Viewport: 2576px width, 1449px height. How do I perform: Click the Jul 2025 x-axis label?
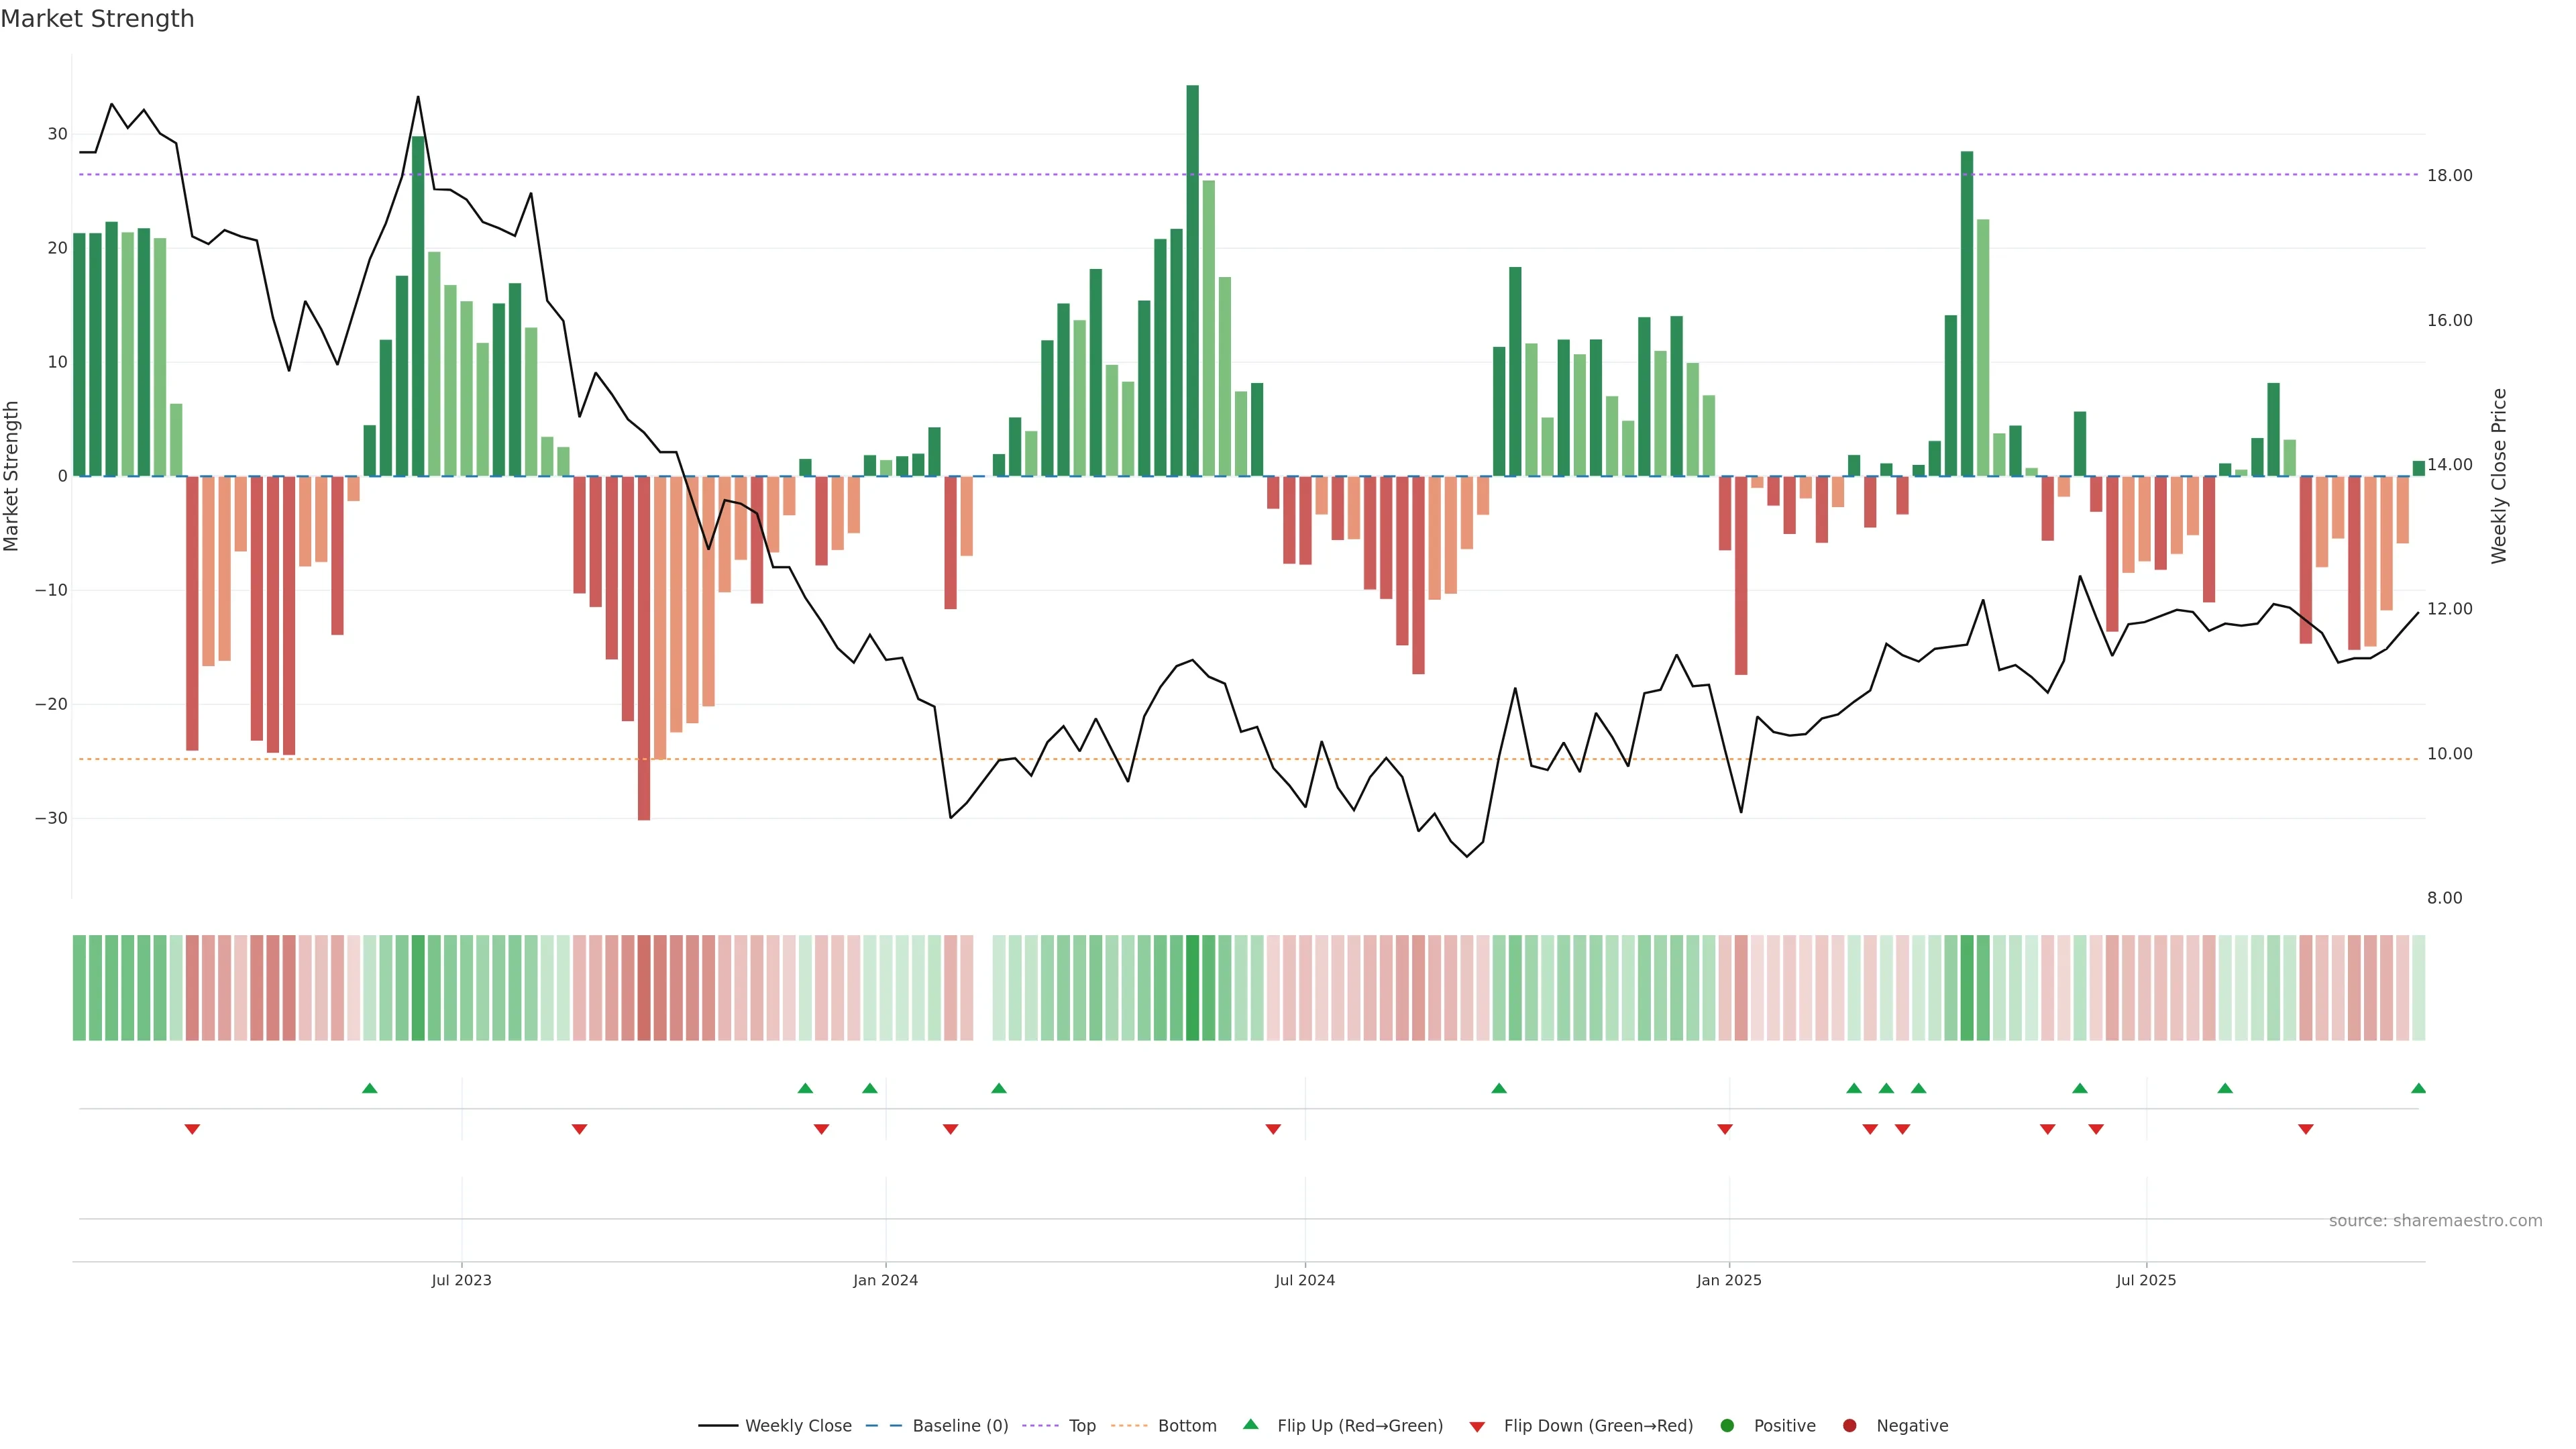point(2146,1280)
